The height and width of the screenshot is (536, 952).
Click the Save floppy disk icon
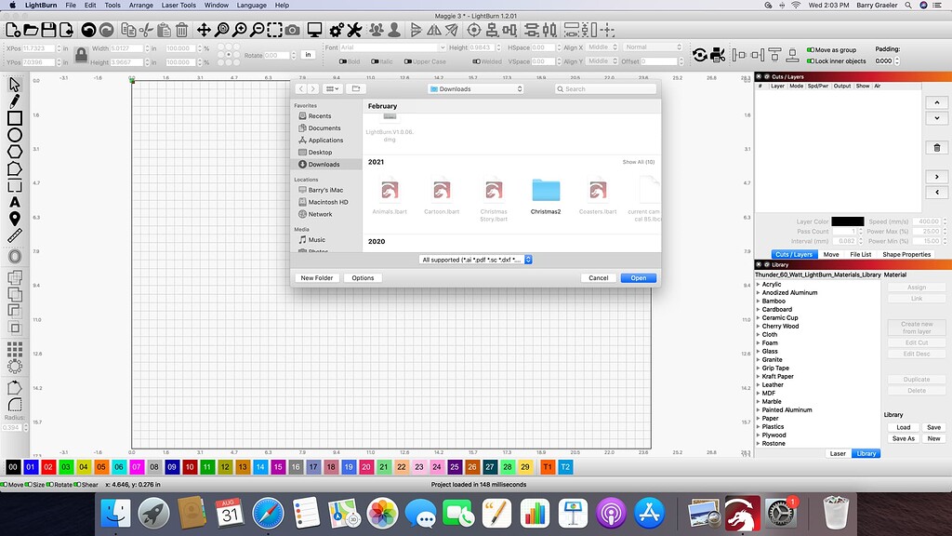click(x=48, y=30)
